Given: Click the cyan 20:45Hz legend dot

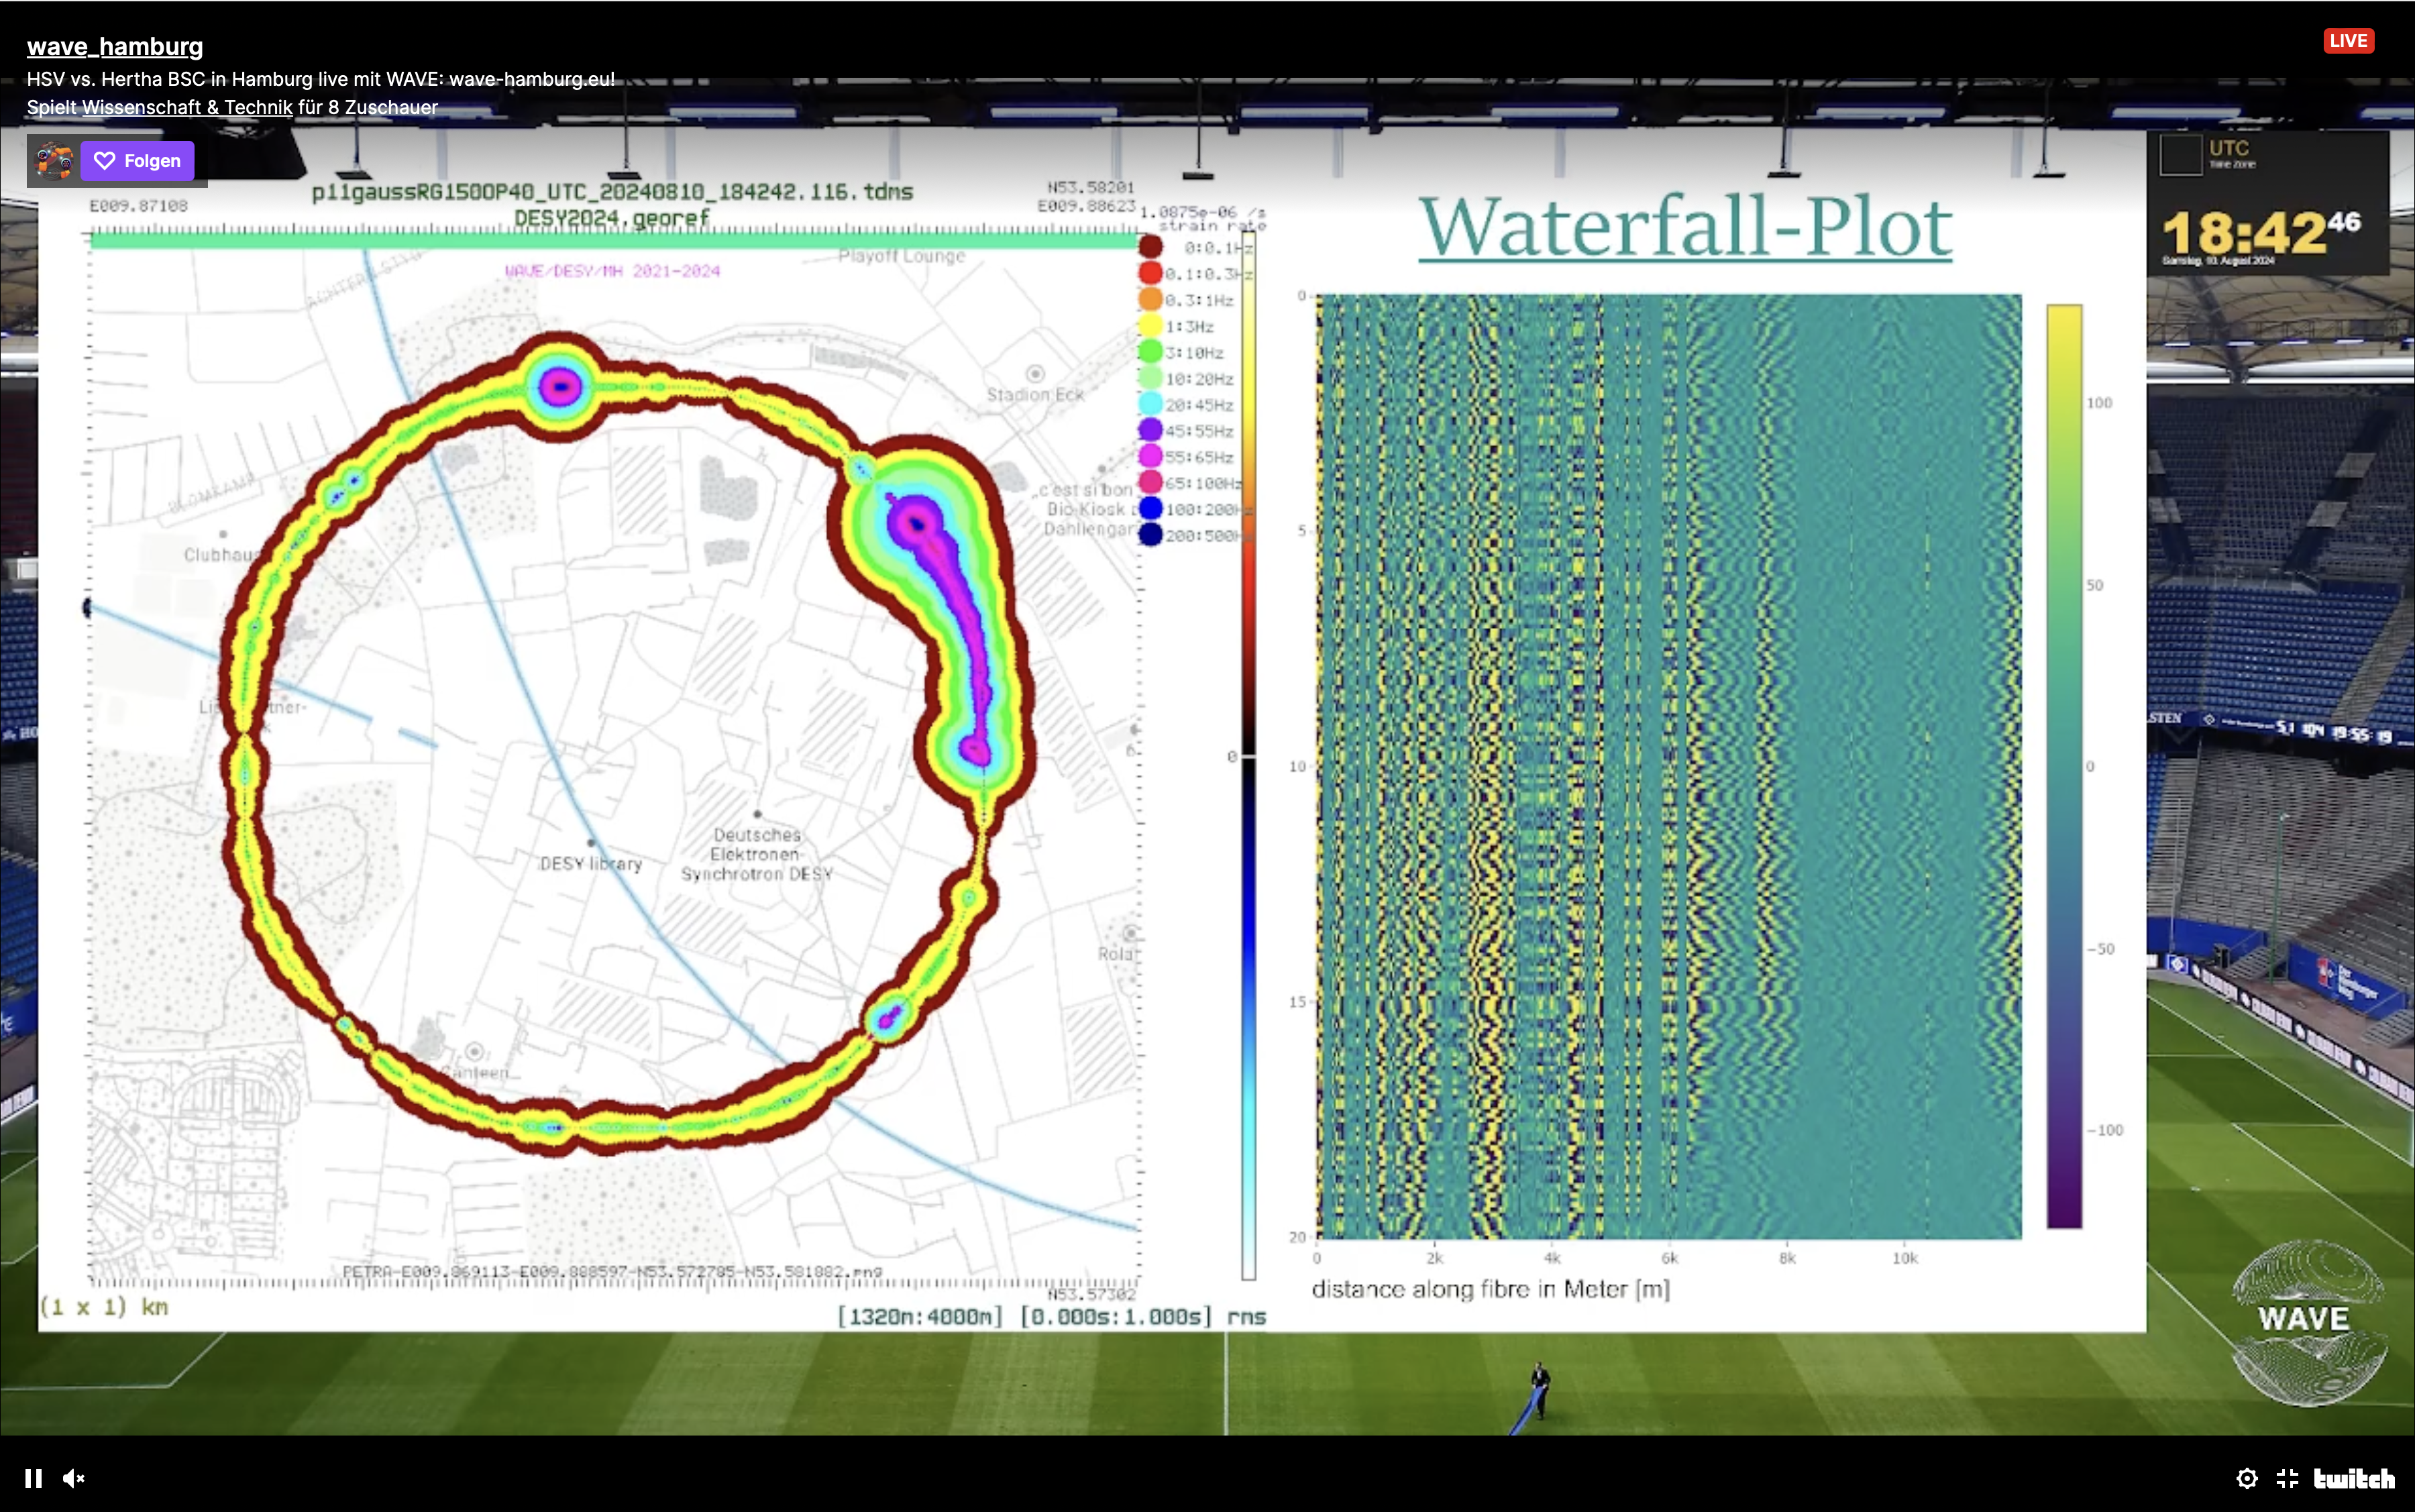Looking at the screenshot, I should pyautogui.click(x=1150, y=403).
